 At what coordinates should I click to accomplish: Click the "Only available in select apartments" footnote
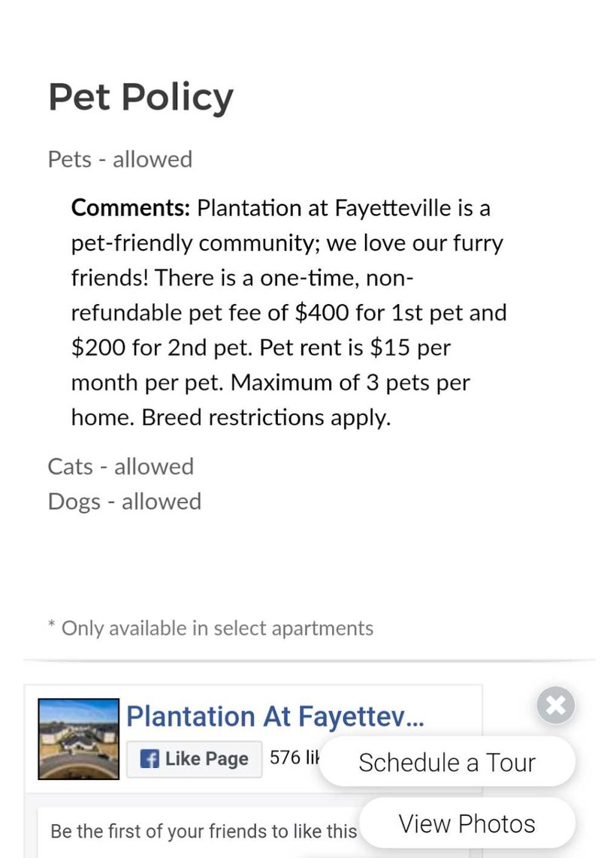click(217, 628)
